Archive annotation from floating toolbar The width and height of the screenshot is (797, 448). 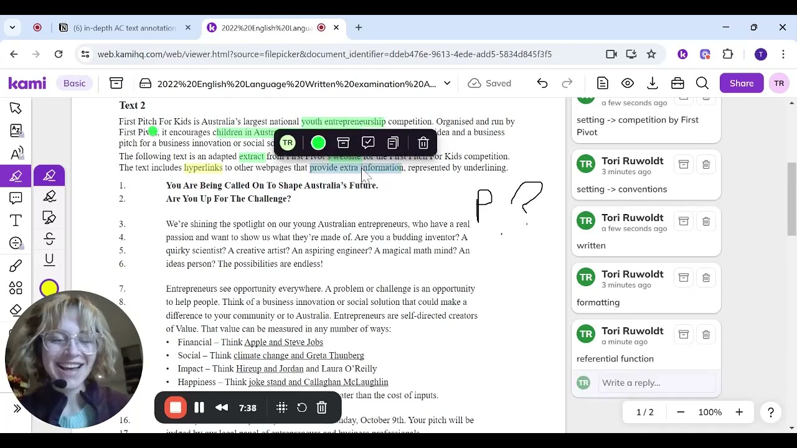[343, 143]
